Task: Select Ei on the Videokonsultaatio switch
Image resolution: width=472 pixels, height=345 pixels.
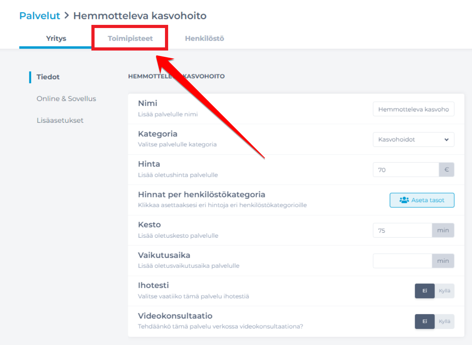Action: (x=425, y=321)
